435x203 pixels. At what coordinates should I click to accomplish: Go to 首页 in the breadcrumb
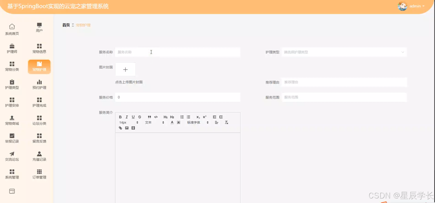66,25
